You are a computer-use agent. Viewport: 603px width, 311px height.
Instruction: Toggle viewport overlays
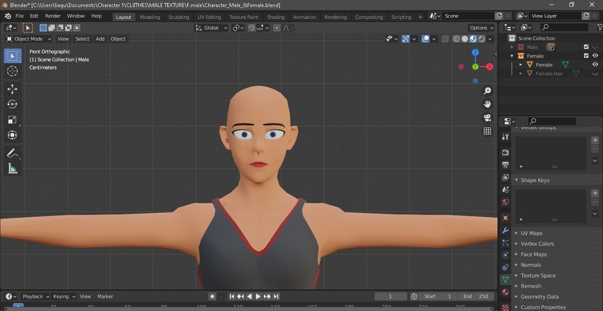pos(426,39)
